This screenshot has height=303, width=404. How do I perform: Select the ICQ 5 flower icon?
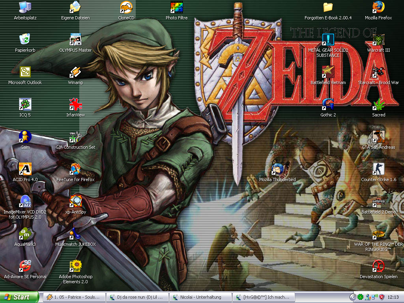[25, 104]
